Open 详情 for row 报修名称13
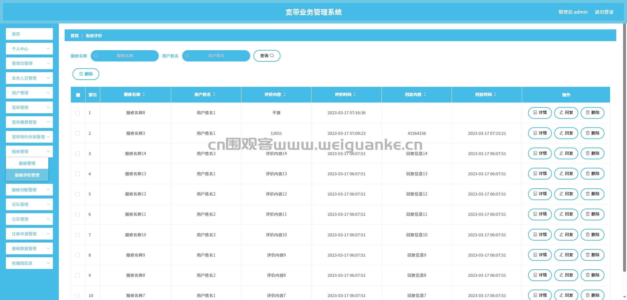 pyautogui.click(x=540, y=174)
